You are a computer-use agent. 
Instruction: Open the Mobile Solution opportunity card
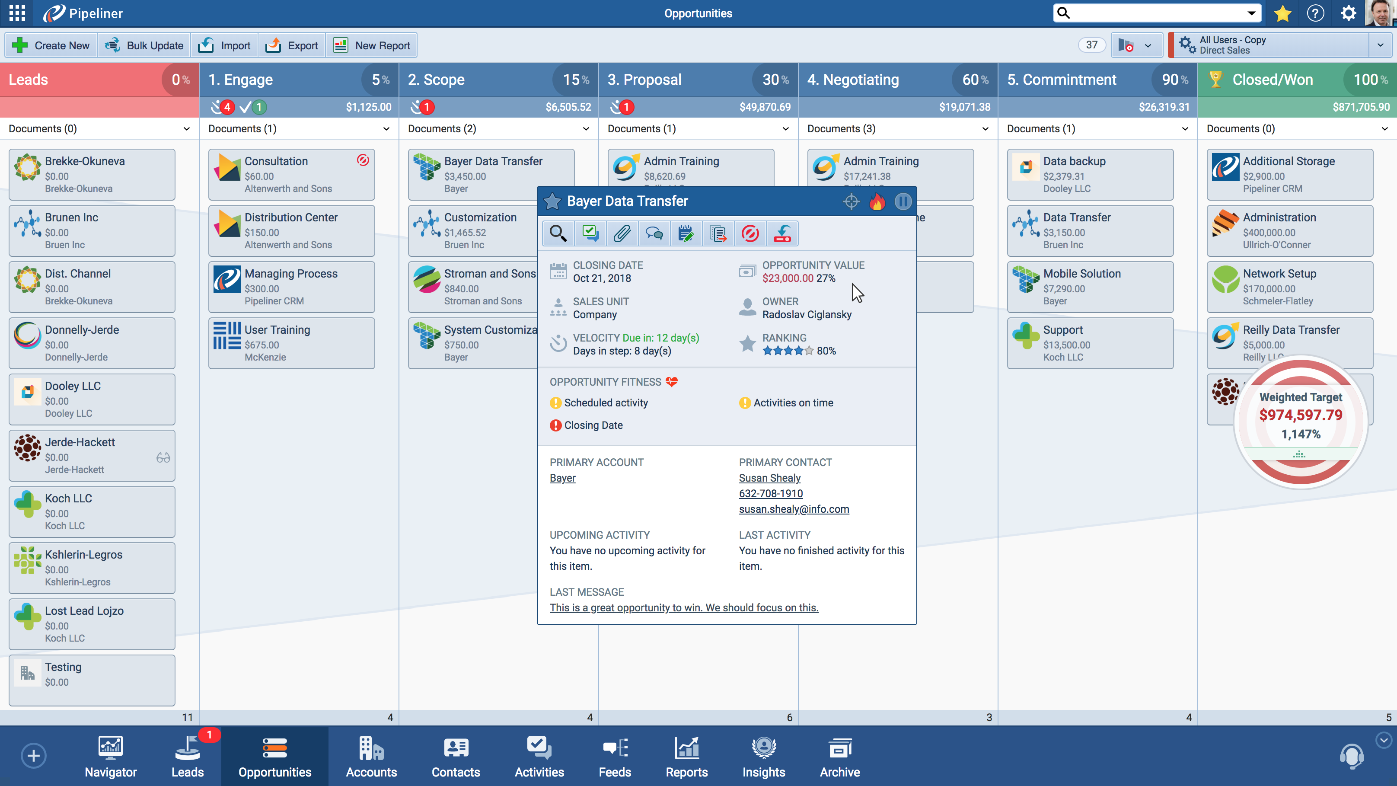coord(1090,287)
